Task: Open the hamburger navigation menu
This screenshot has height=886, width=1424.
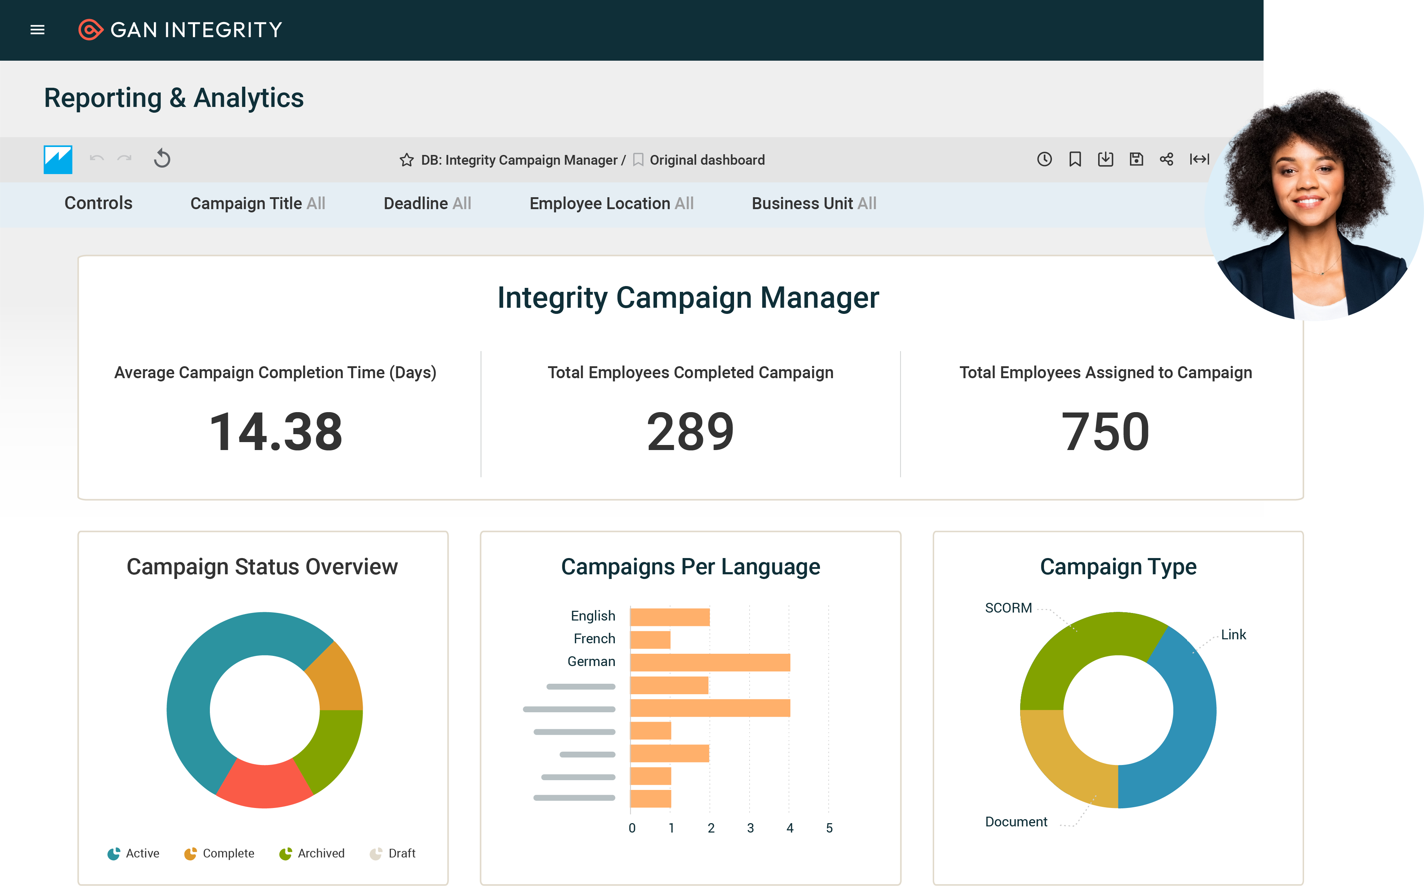Action: 38,29
